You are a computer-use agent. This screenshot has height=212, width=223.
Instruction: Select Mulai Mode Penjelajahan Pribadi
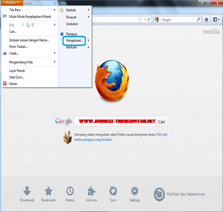point(30,16)
